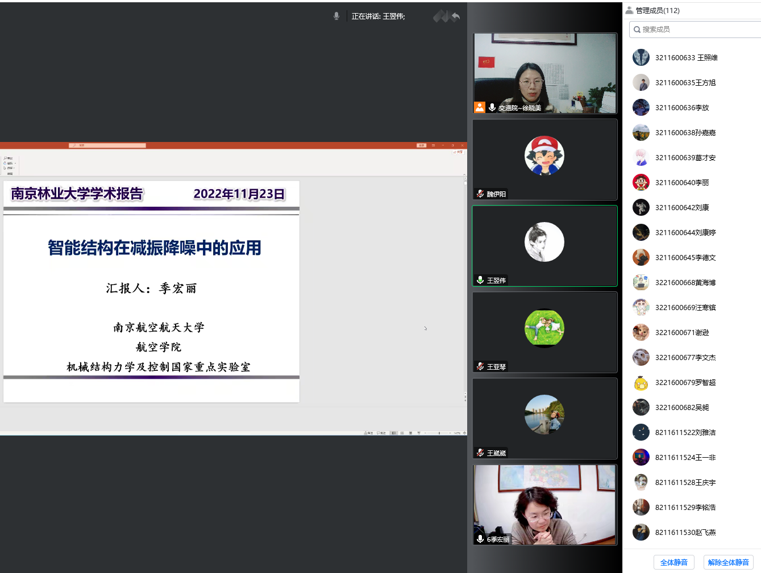
Task: Expand the 选择 dropdown in PowerPoint ribbon
Action: point(14,168)
